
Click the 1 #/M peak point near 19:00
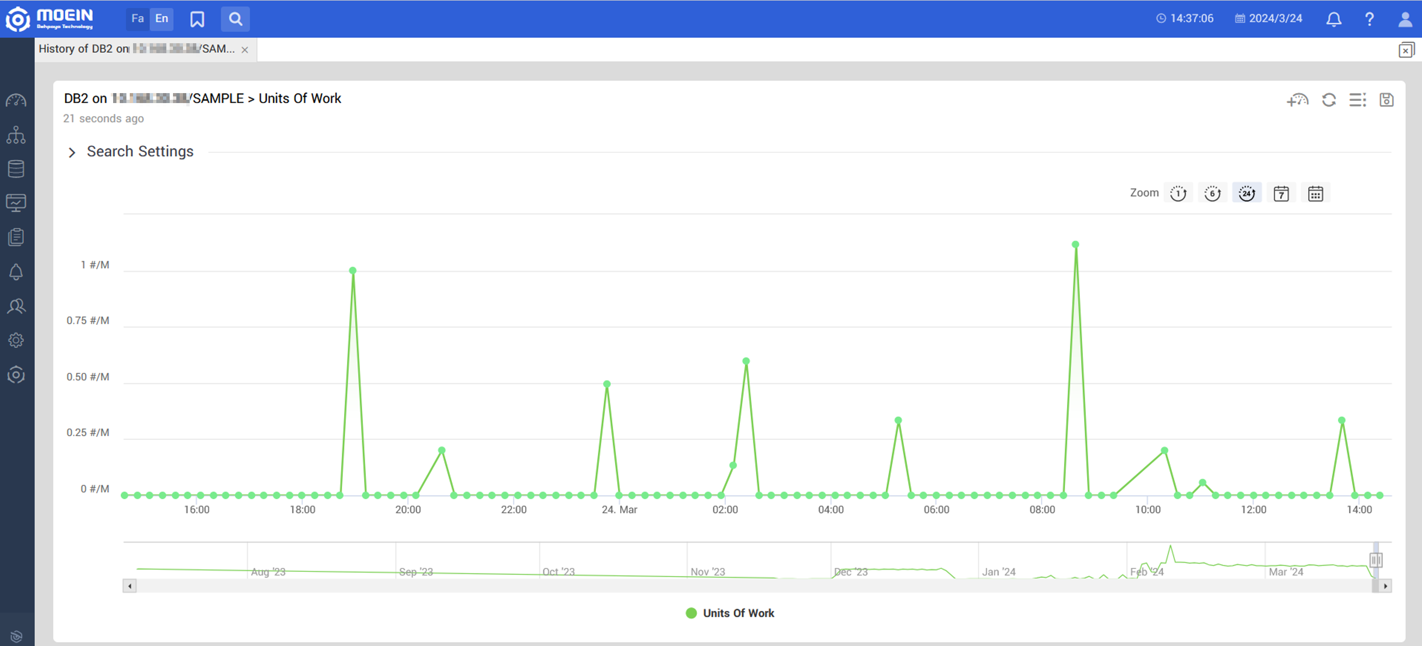(353, 270)
